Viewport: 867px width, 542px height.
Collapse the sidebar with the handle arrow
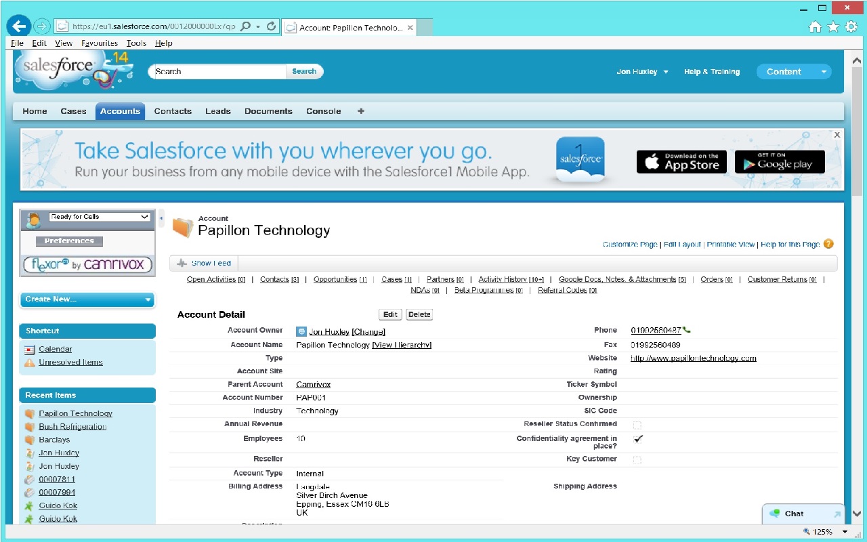click(161, 218)
